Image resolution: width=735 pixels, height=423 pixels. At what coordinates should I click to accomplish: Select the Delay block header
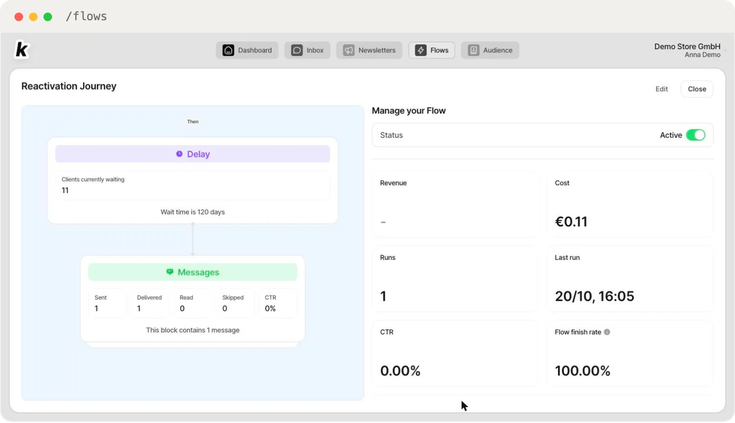click(x=192, y=154)
